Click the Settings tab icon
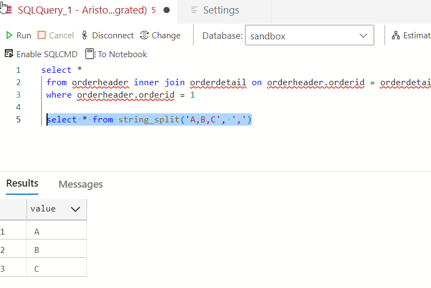The height and width of the screenshot is (288, 431). point(195,10)
